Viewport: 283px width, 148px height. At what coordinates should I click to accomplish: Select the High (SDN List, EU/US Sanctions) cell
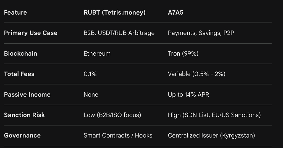point(214,115)
